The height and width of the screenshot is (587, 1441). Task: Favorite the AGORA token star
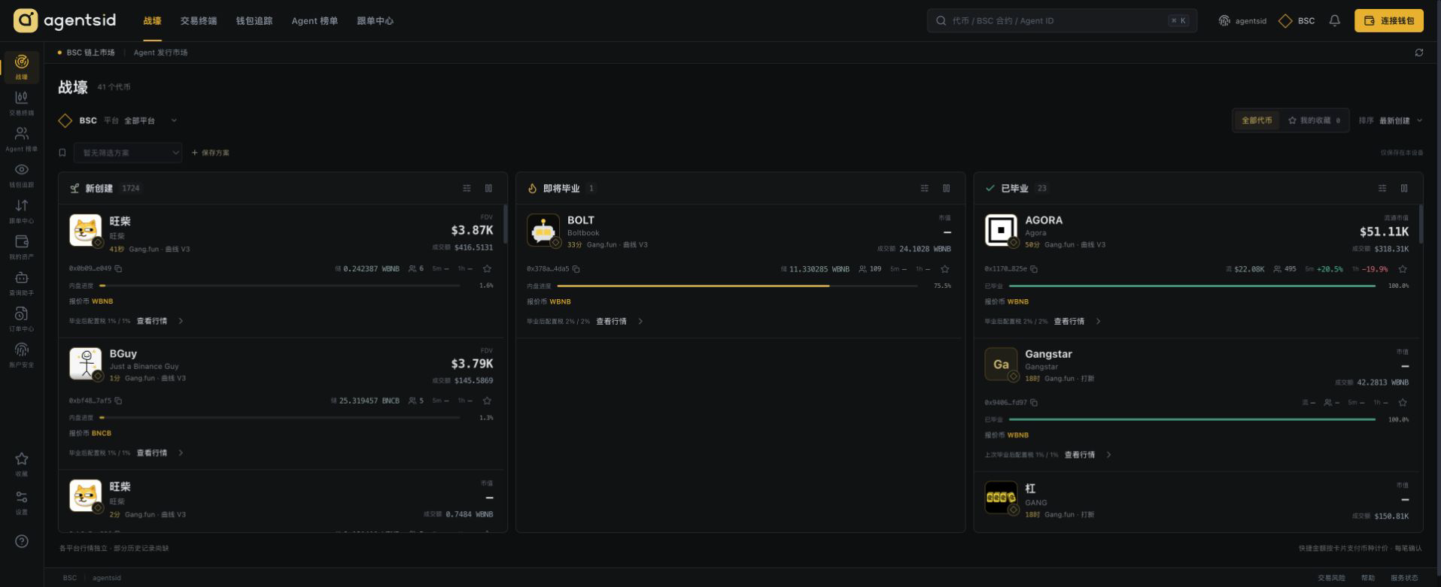click(x=1403, y=268)
